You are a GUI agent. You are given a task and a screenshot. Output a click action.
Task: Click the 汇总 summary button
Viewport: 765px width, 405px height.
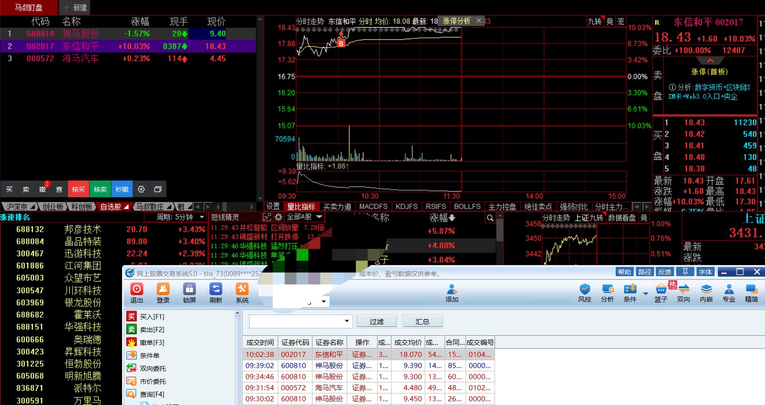coord(422,321)
